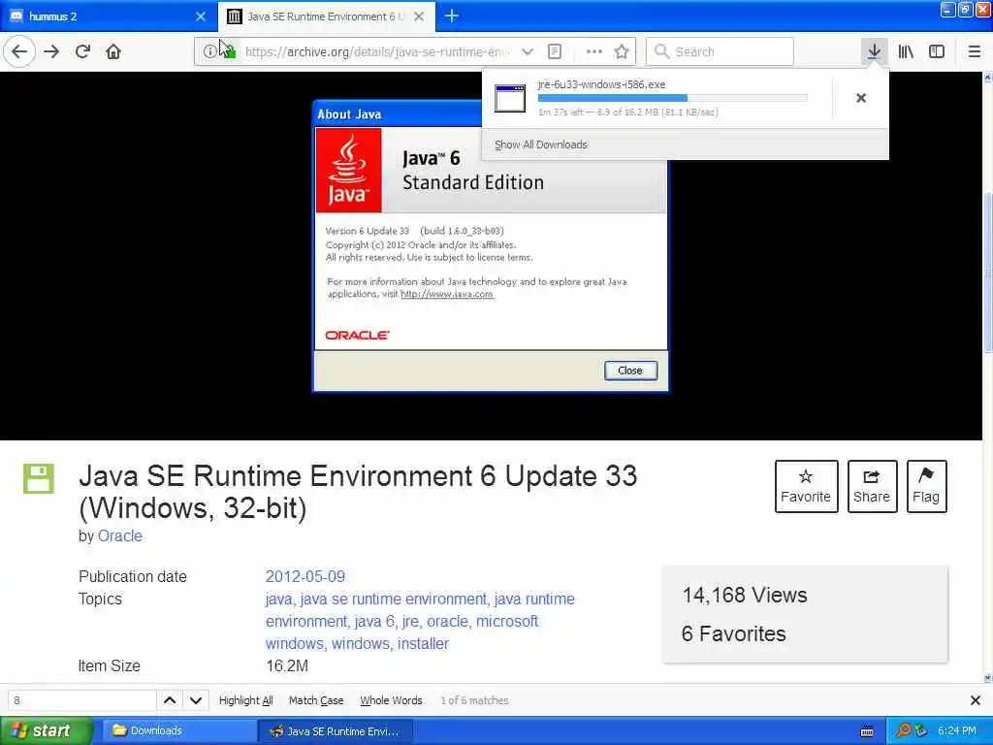Viewport: 993px width, 745px height.
Task: Flag this archive item
Action: pyautogui.click(x=926, y=487)
